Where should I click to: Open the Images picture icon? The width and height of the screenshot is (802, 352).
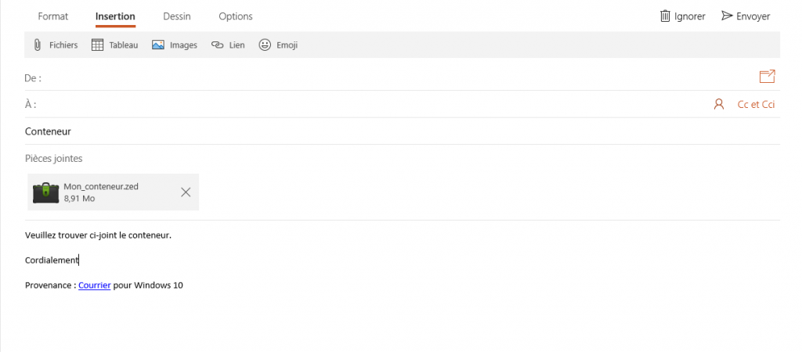158,45
